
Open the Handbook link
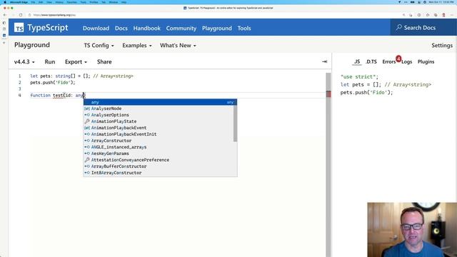click(146, 29)
